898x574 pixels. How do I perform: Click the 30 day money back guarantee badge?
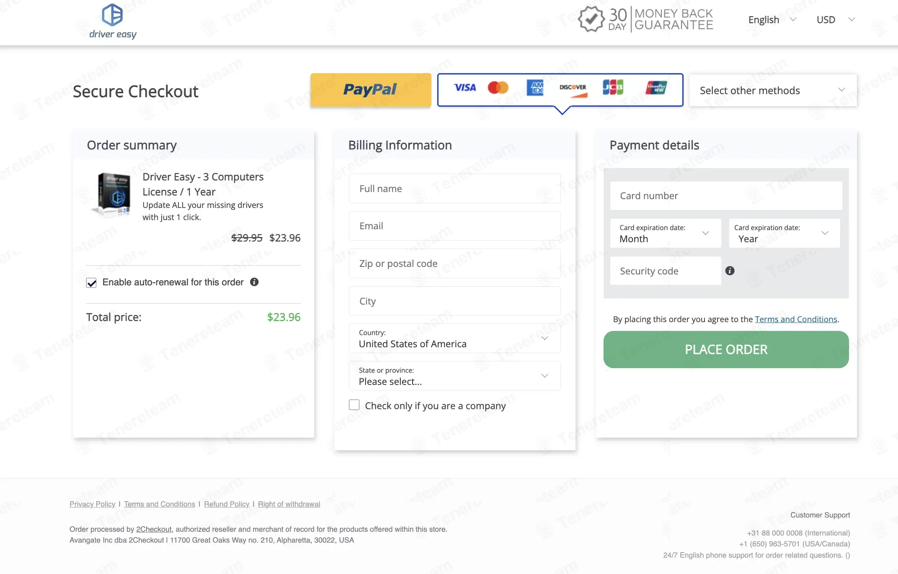click(x=645, y=19)
